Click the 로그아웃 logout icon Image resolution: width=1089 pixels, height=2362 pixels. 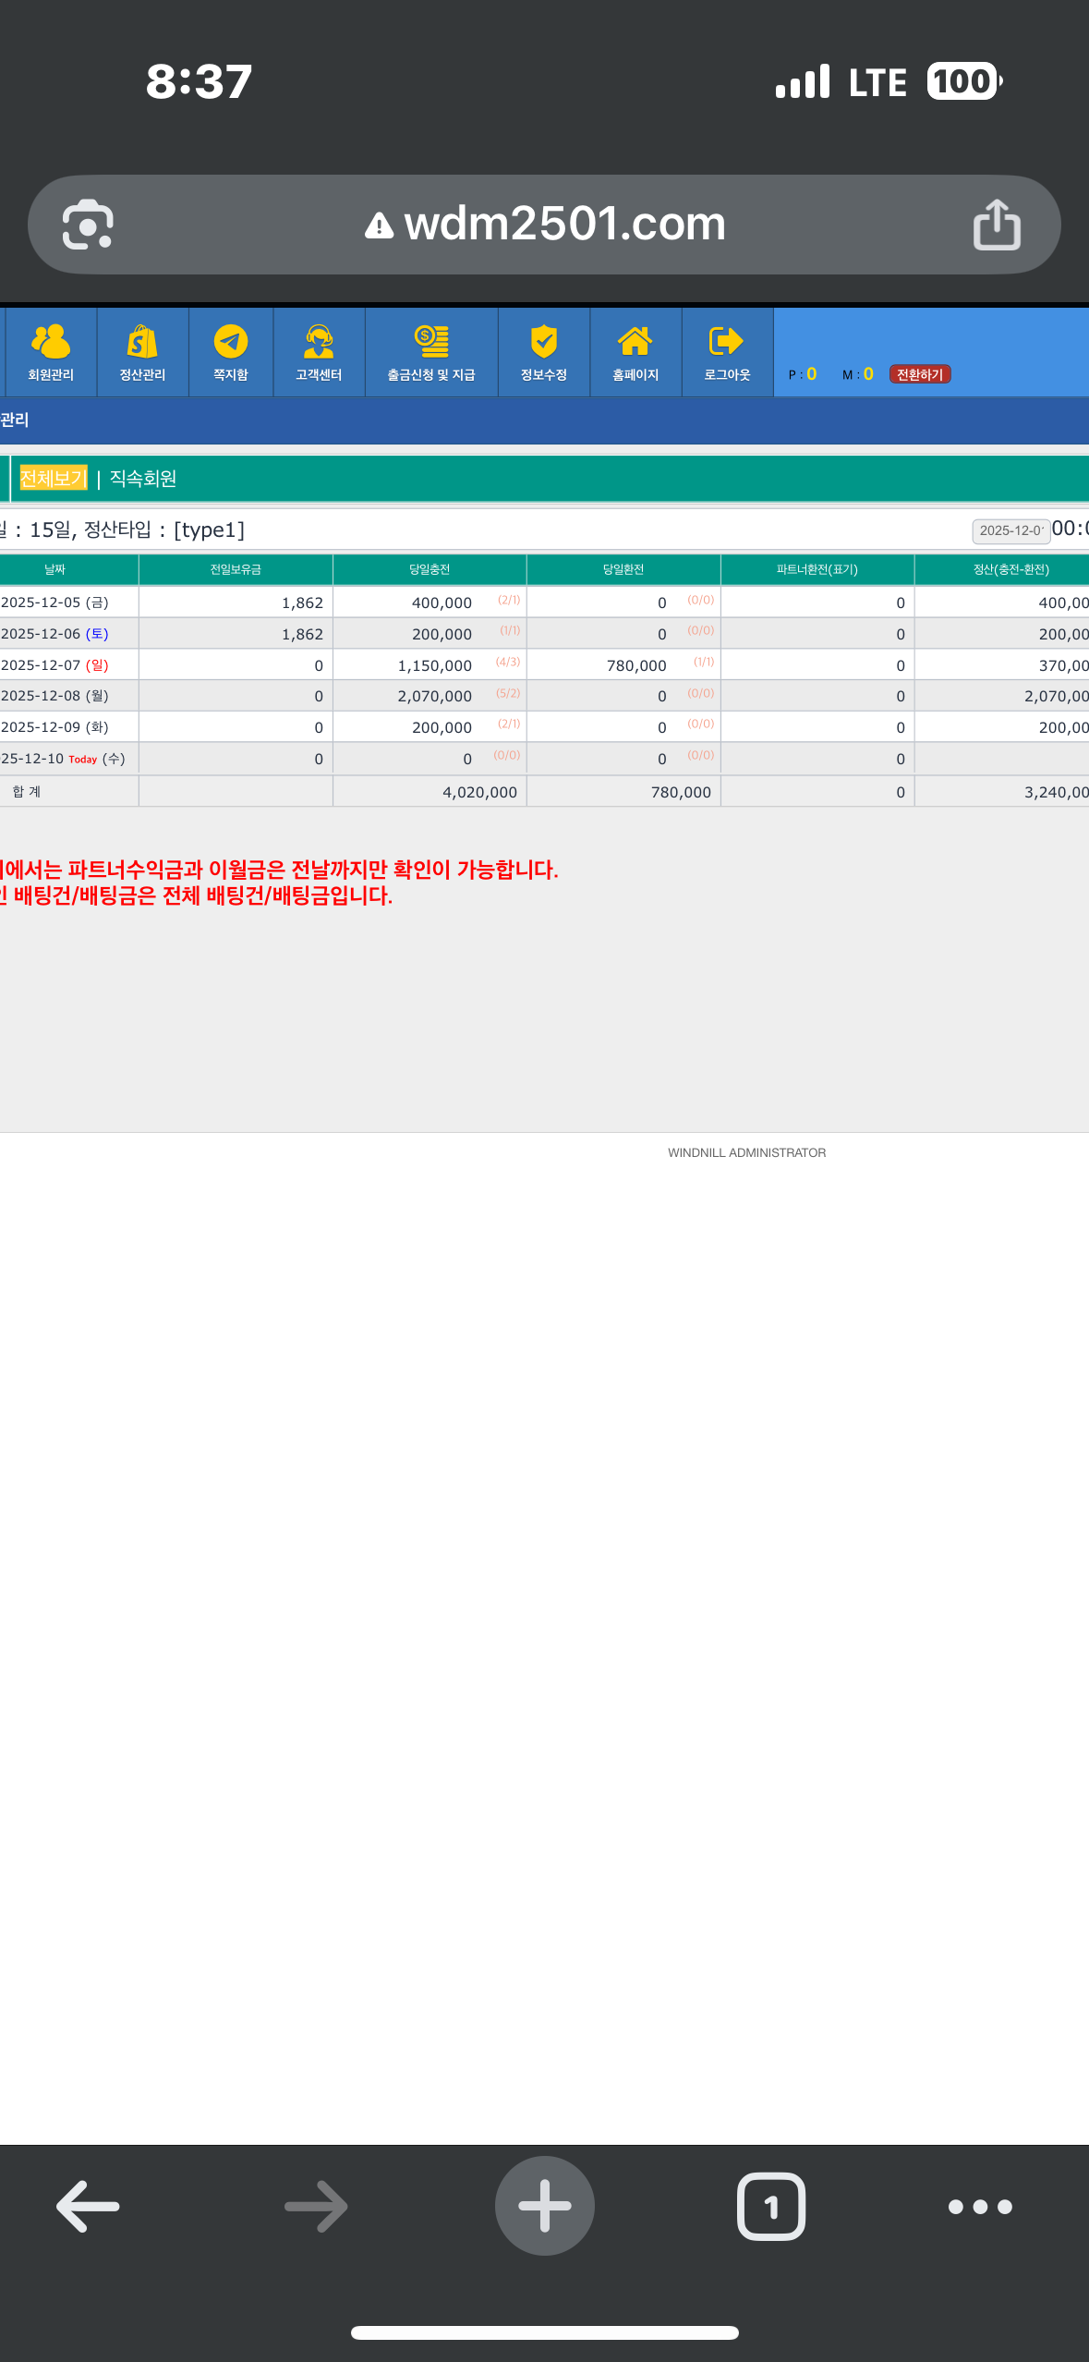[727, 352]
